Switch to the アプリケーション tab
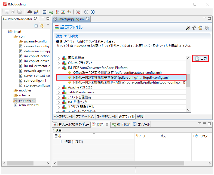 pos(85,116)
